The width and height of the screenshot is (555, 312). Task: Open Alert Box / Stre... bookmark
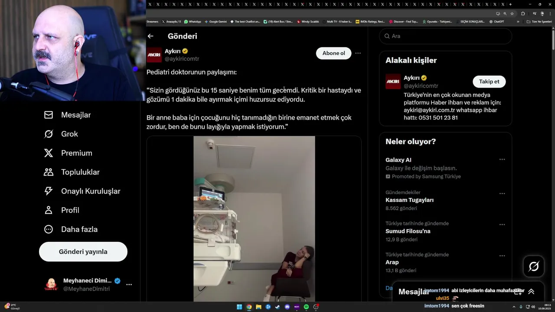[x=278, y=22]
